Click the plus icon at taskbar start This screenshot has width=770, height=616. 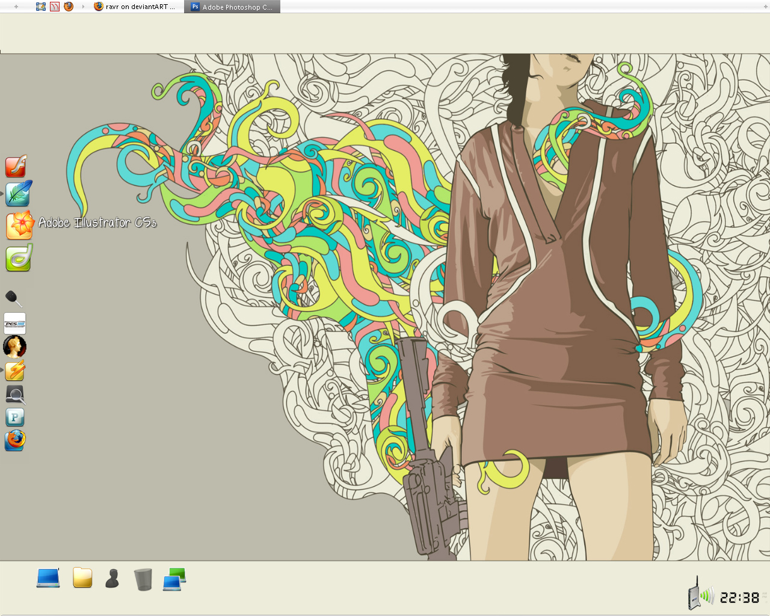pyautogui.click(x=16, y=7)
